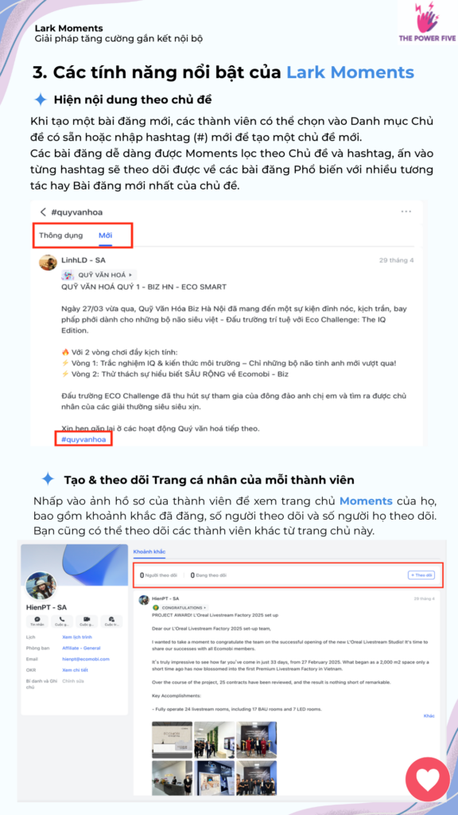Open the #quyvanhoa hashtag link

point(83,439)
